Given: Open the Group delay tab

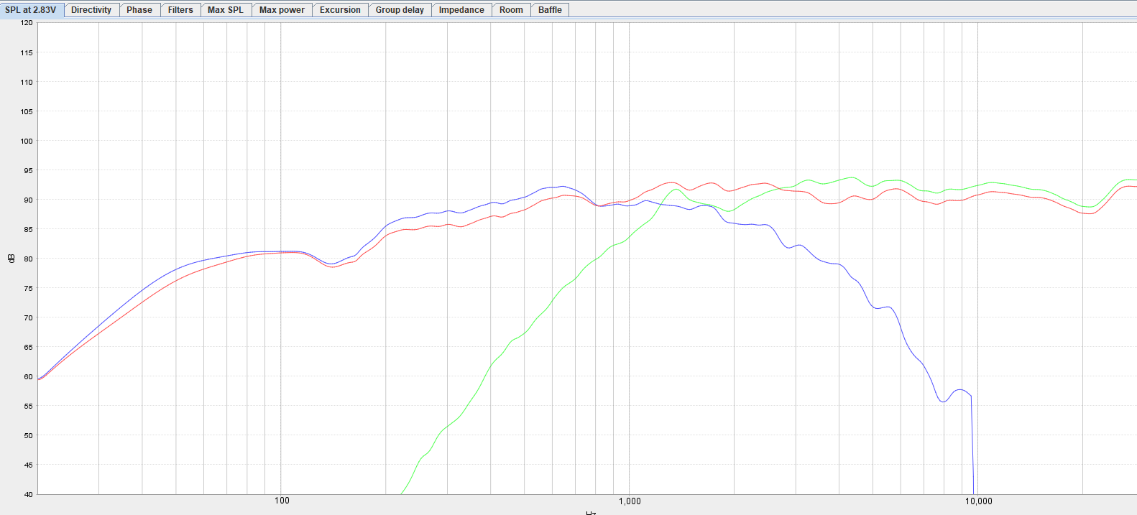Looking at the screenshot, I should [400, 9].
